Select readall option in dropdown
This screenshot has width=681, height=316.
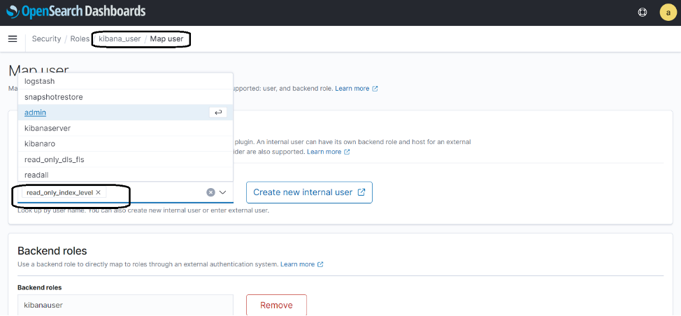126,175
